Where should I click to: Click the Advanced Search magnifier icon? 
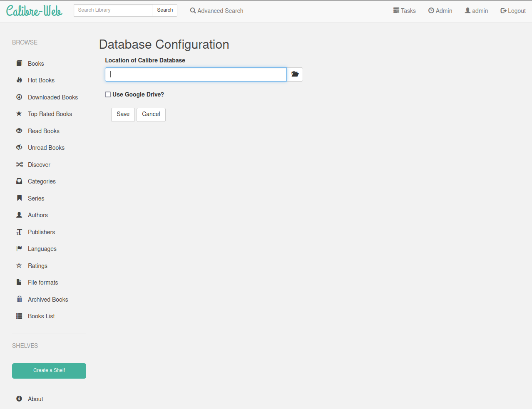point(193,10)
